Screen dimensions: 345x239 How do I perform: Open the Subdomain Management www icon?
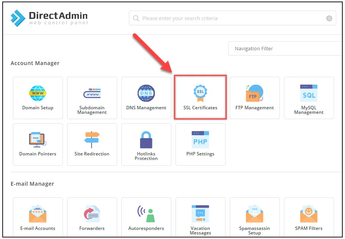pyautogui.click(x=92, y=93)
